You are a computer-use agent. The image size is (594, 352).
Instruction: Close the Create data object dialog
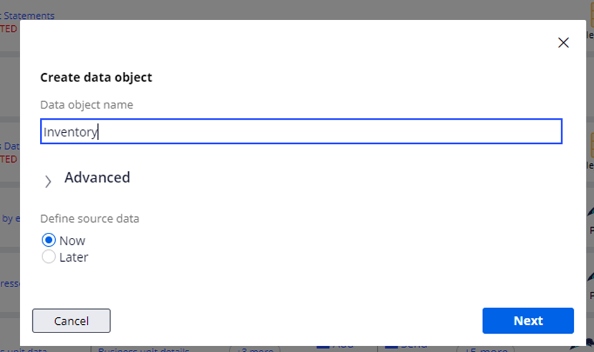pos(563,43)
